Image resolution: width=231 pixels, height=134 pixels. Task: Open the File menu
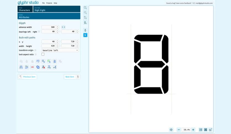point(43,3)
